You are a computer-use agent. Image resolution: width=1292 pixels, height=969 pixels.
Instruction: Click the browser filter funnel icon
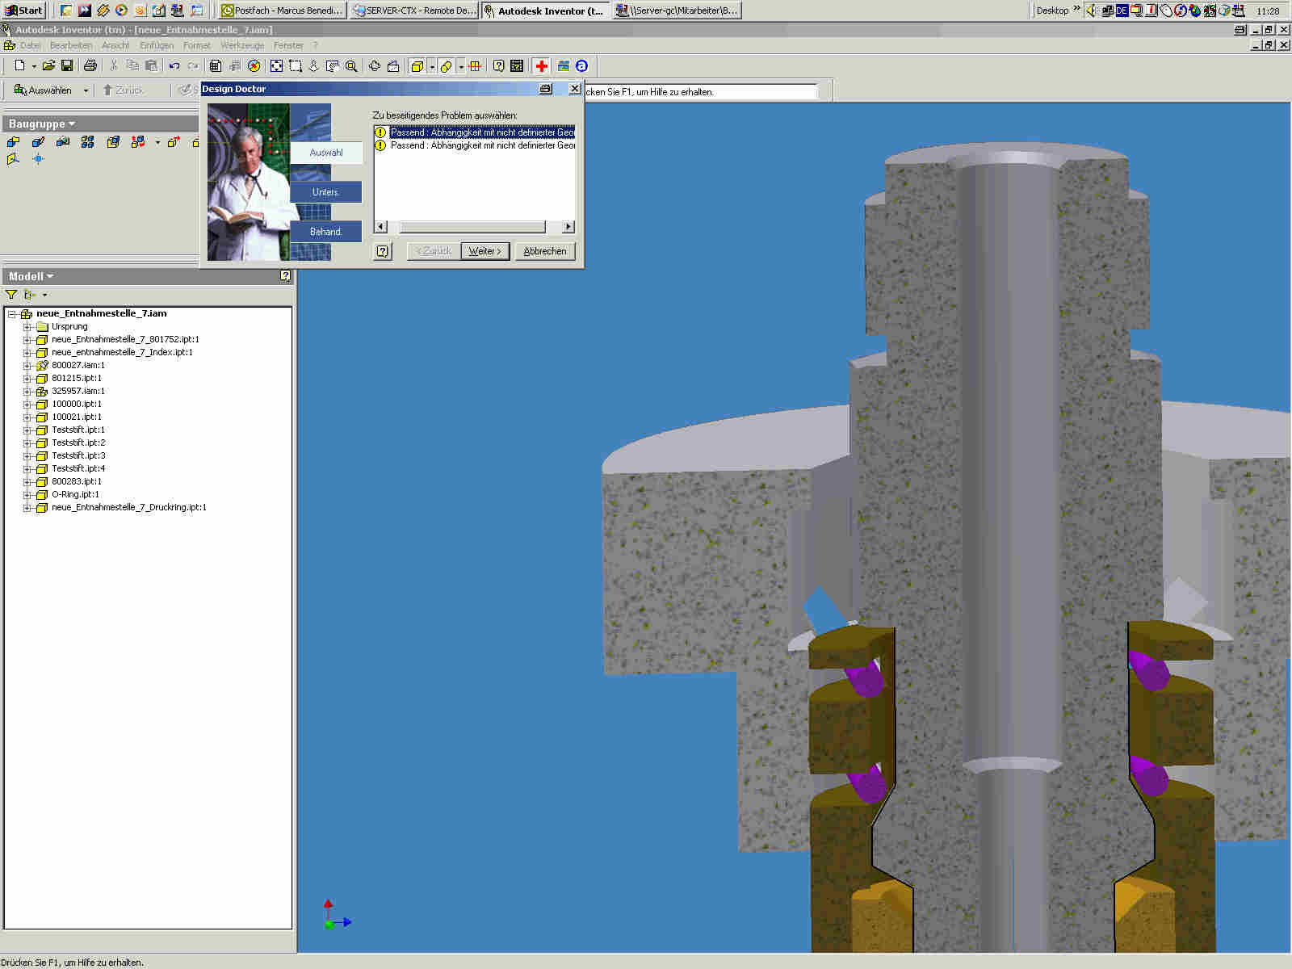[x=11, y=295]
